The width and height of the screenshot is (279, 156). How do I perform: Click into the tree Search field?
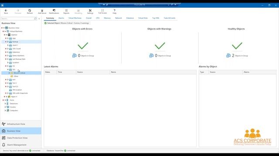pos(17,19)
